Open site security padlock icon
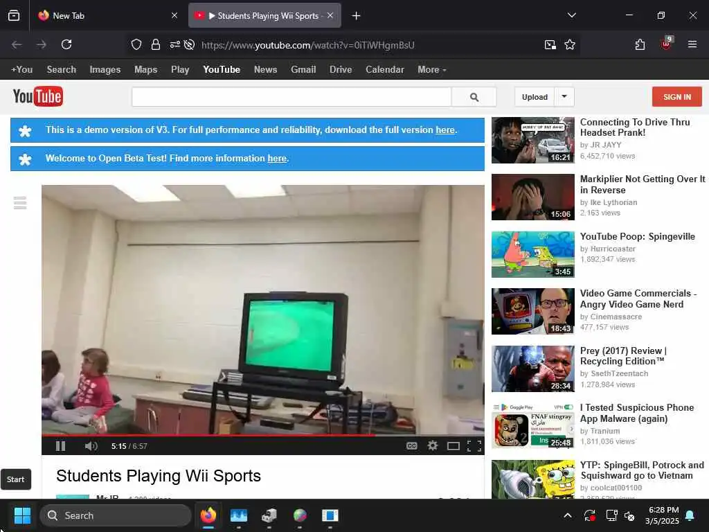Image resolution: width=709 pixels, height=532 pixels. [156, 44]
